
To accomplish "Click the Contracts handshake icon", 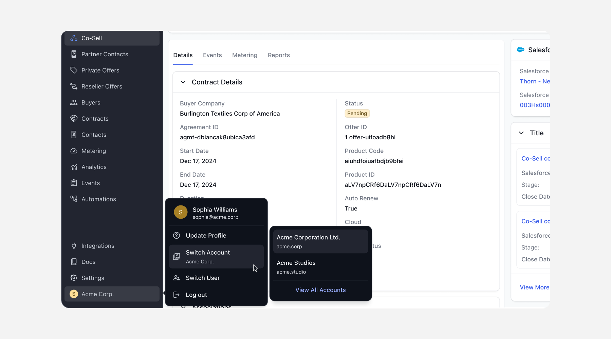I will [x=74, y=119].
